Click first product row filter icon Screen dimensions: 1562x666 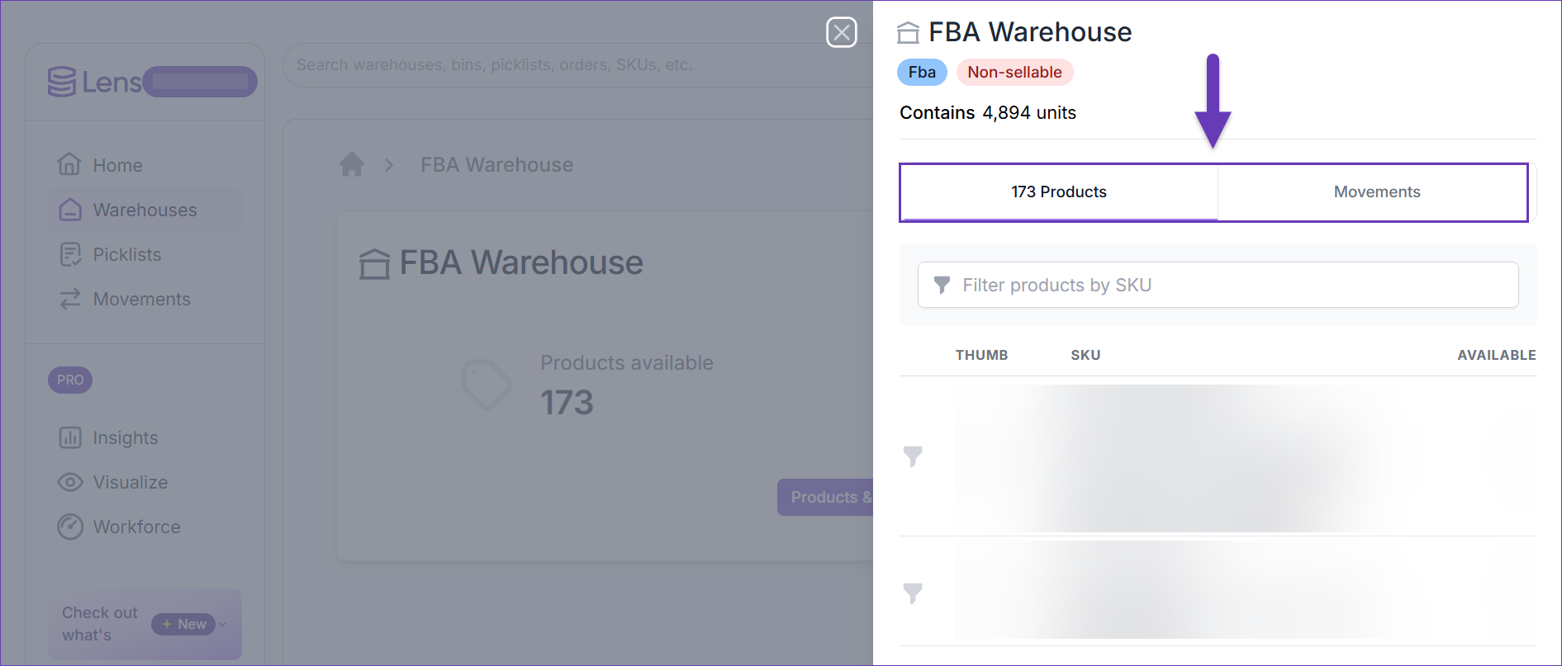click(913, 456)
